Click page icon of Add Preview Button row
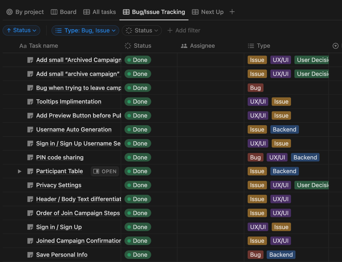342x262 pixels. pyautogui.click(x=30, y=116)
